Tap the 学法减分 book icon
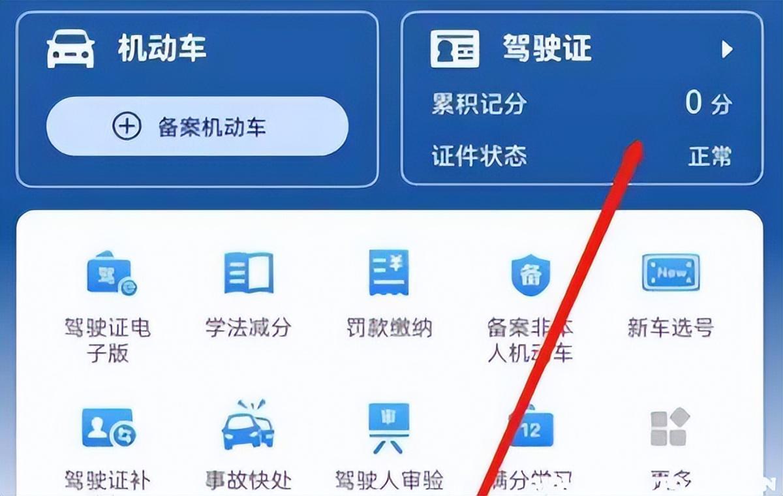783x496 pixels. (248, 273)
